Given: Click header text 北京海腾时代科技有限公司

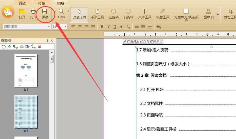Looking at the screenshot, I should coord(143,42).
